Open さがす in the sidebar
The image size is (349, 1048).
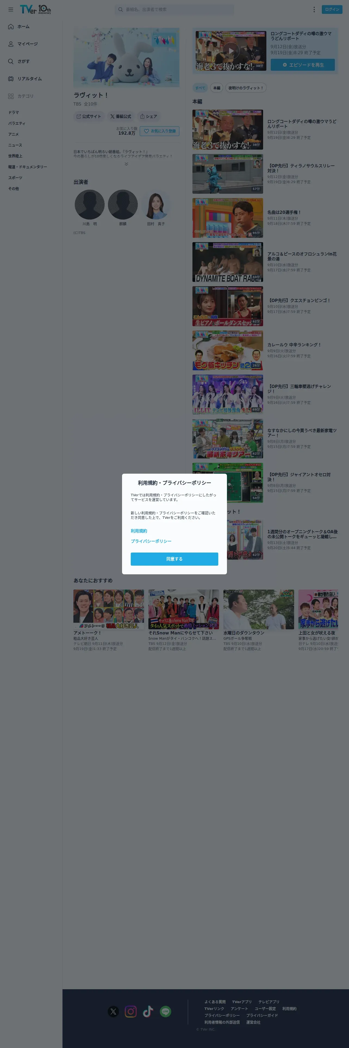19,61
